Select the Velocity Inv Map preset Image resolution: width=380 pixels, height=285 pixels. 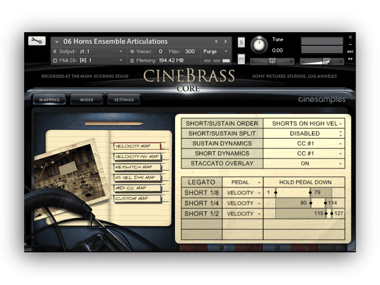tap(137, 157)
